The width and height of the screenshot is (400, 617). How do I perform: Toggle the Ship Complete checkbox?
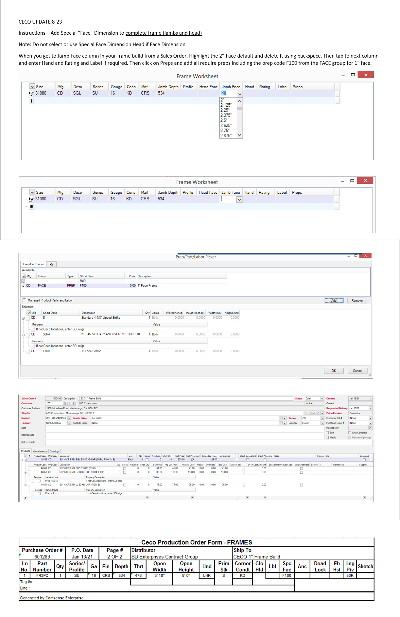click(x=350, y=433)
